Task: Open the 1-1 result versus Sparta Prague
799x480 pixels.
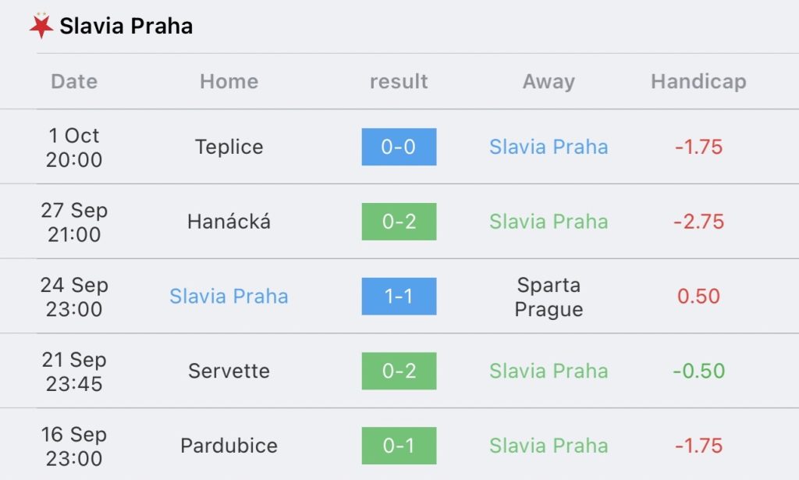Action: (x=399, y=296)
